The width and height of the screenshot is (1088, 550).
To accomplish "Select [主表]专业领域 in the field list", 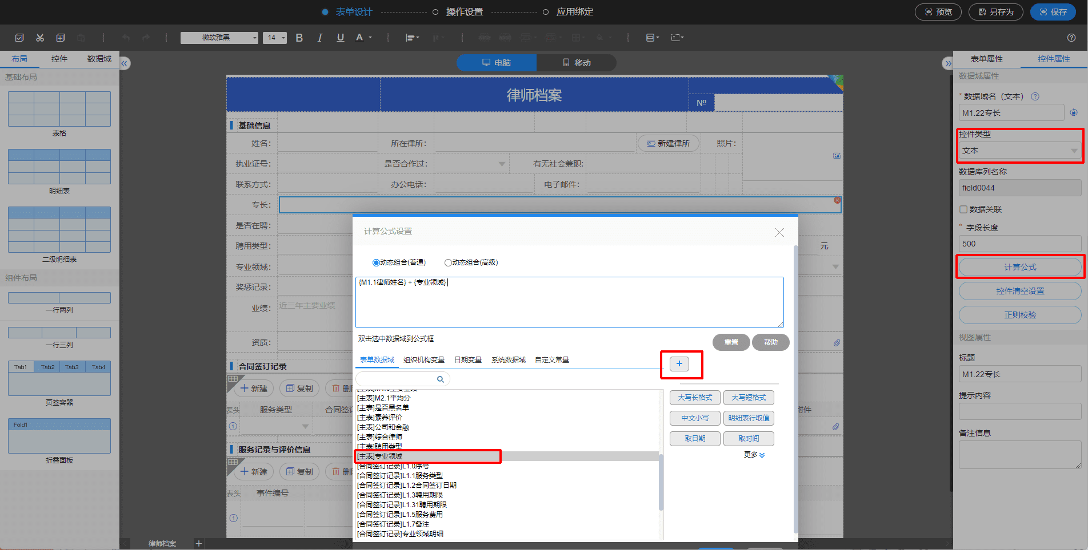I will click(506, 456).
